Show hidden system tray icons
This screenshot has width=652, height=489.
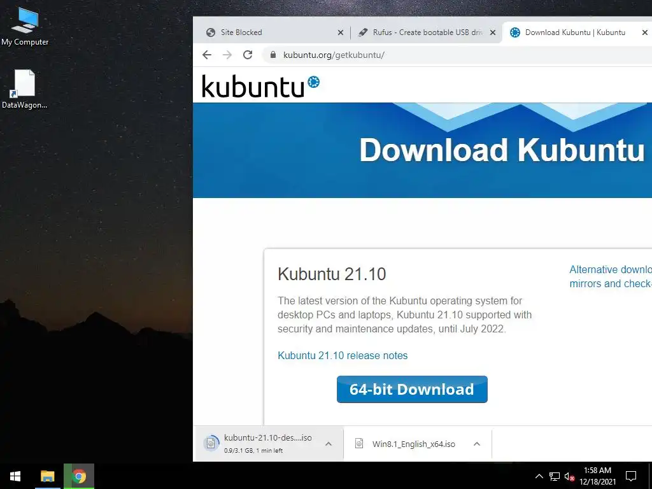[x=539, y=476]
